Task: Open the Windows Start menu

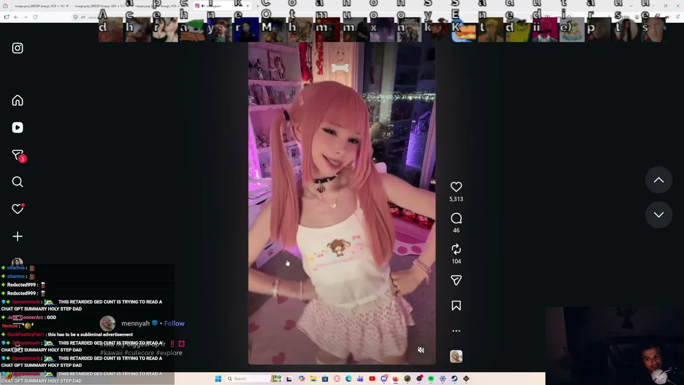Action: [x=218, y=379]
